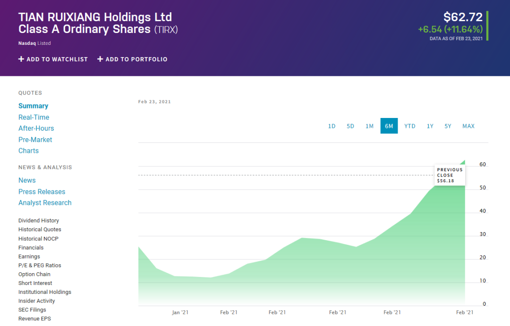Image resolution: width=510 pixels, height=326 pixels.
Task: Open the Summary quotes link
Action: tap(33, 106)
